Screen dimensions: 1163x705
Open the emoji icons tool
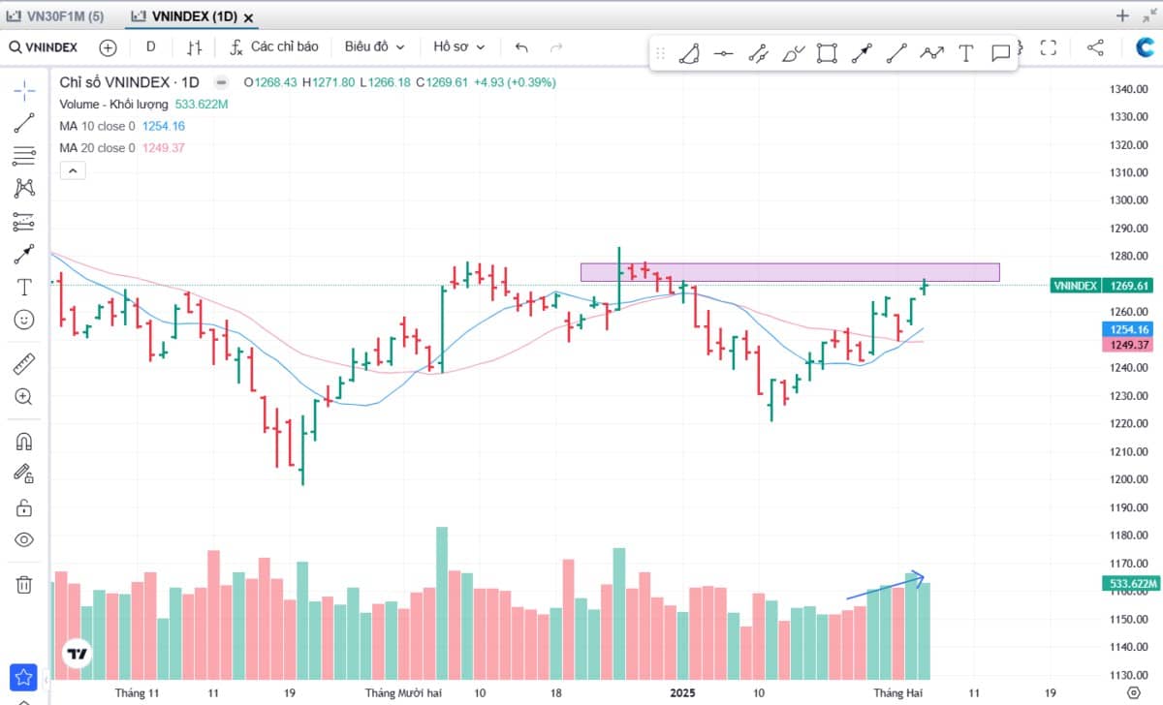24,319
